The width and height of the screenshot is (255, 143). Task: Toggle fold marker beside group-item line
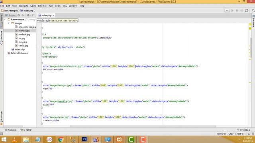41,35
